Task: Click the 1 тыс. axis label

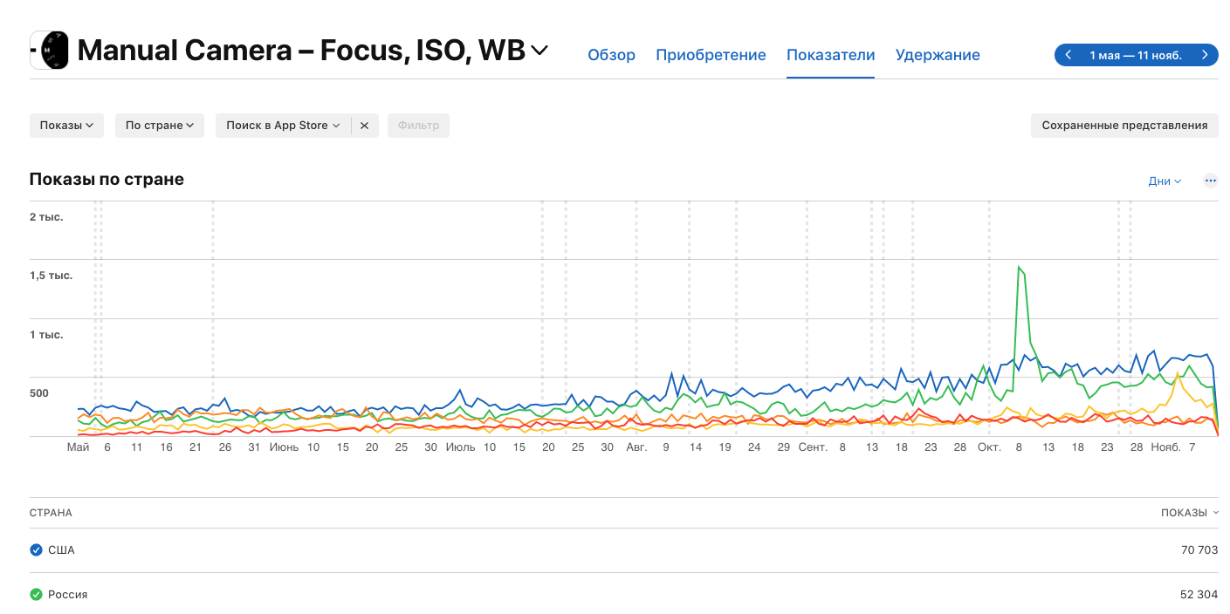Action: click(46, 335)
